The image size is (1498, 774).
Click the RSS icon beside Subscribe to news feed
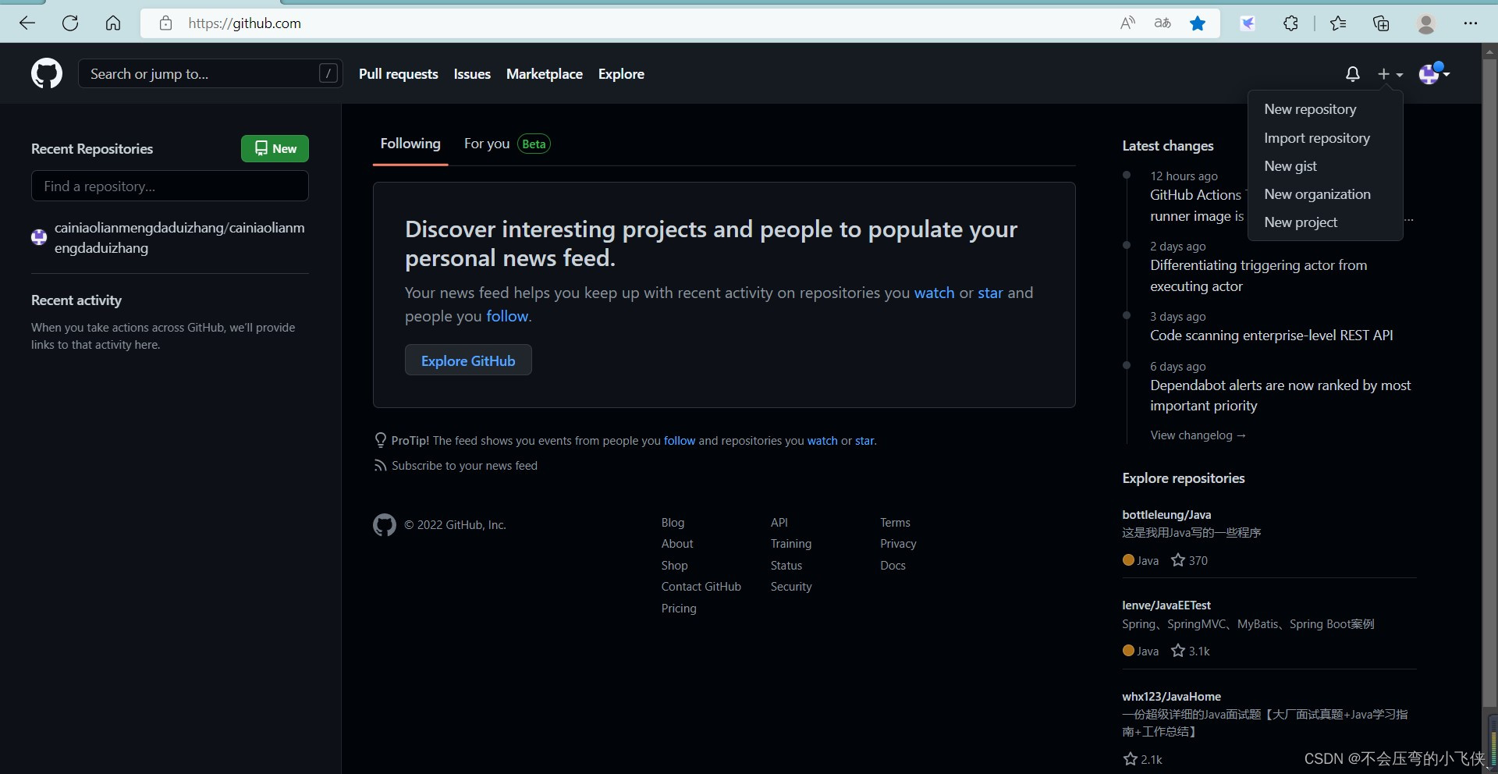380,466
